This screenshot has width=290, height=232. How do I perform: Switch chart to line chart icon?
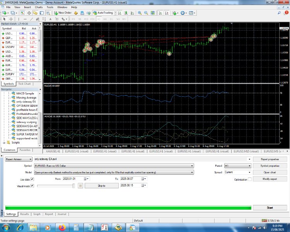[x=132, y=13]
